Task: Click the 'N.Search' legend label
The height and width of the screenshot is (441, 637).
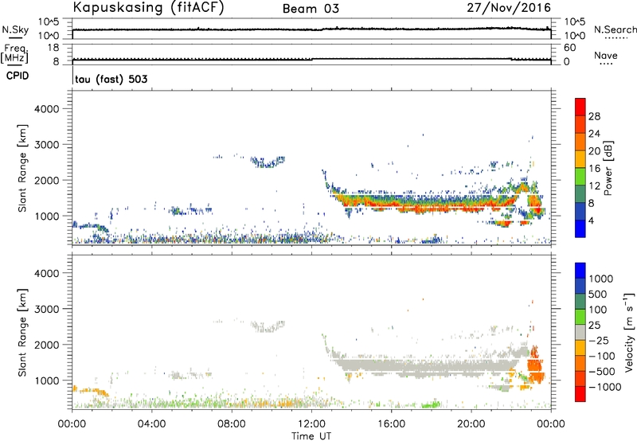Action: 615,29
